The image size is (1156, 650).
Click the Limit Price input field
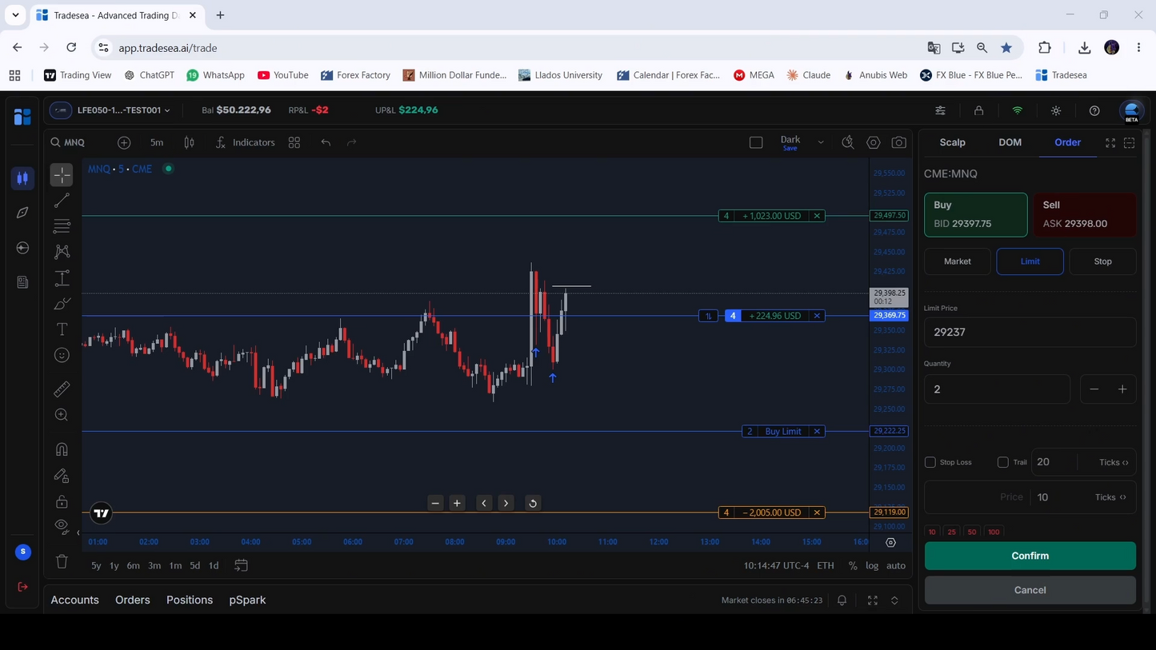pos(1030,332)
